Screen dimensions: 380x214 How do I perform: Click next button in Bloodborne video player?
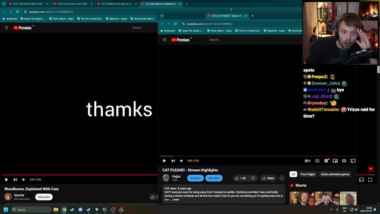click(15, 180)
